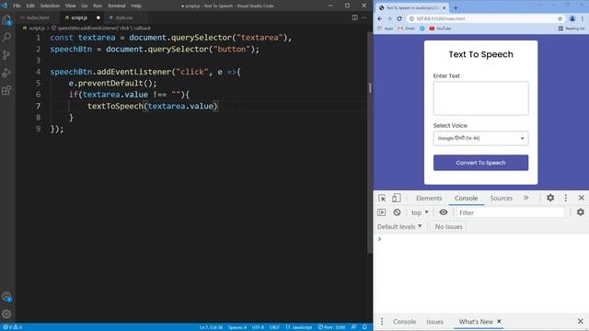
Task: Switch to the Sources DevTools tab
Action: tap(501, 199)
